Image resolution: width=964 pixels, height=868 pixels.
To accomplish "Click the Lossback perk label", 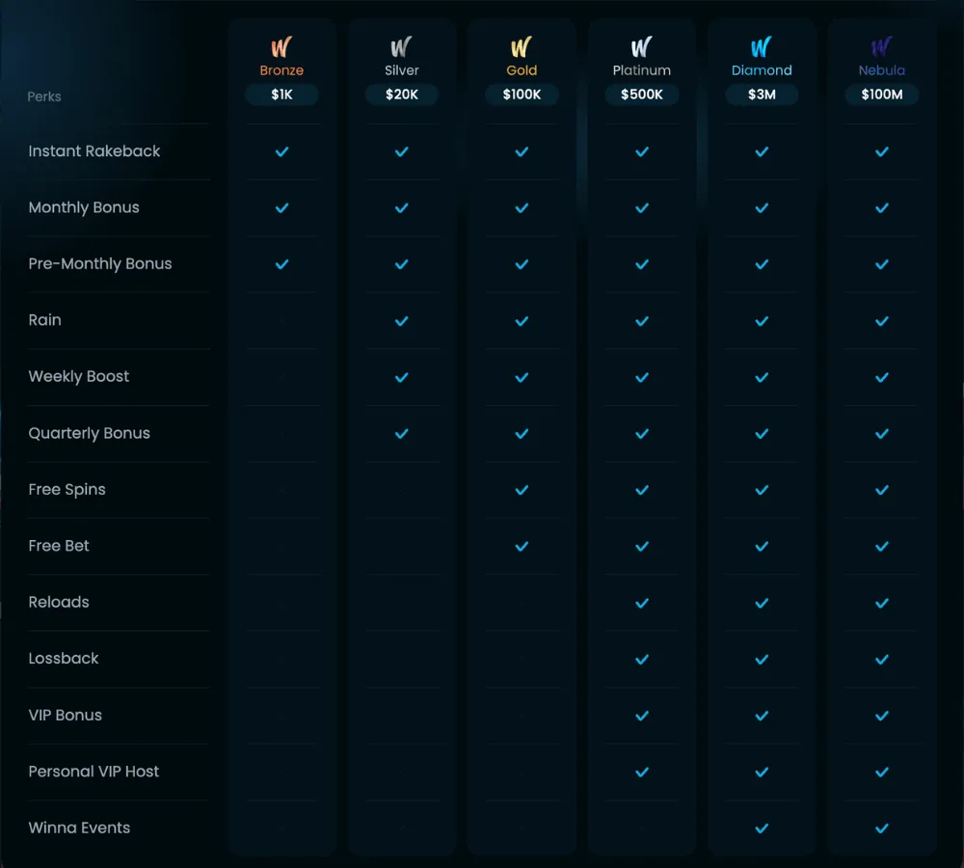I will pyautogui.click(x=64, y=659).
